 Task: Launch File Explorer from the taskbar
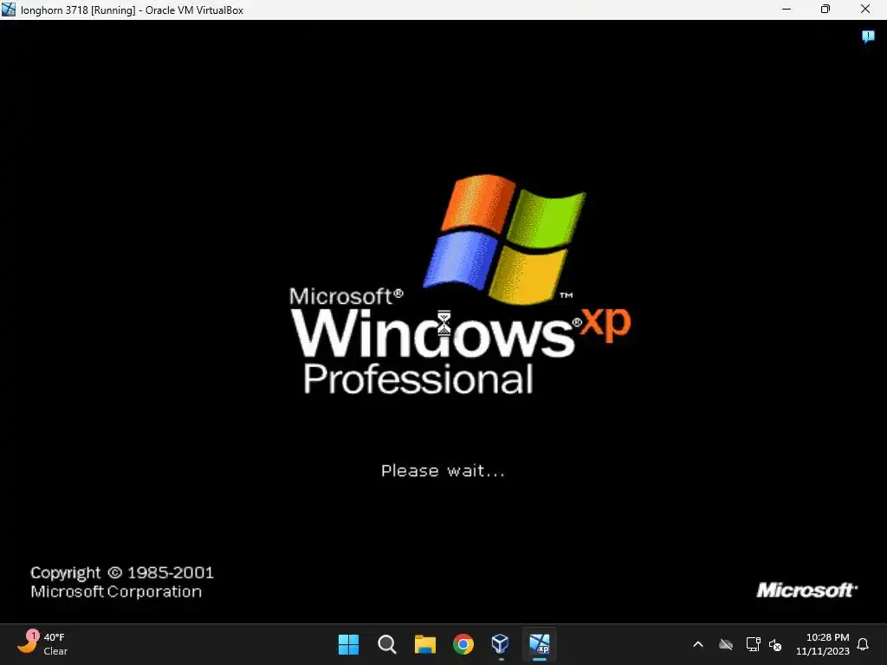click(x=424, y=644)
